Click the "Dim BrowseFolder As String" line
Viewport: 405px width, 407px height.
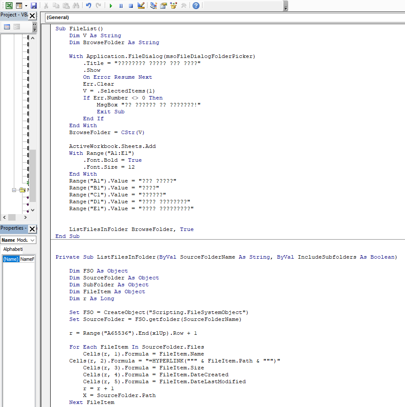[114, 42]
